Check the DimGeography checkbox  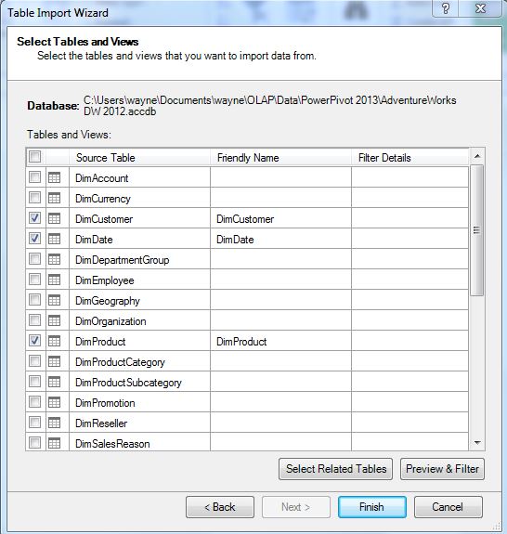coord(34,300)
